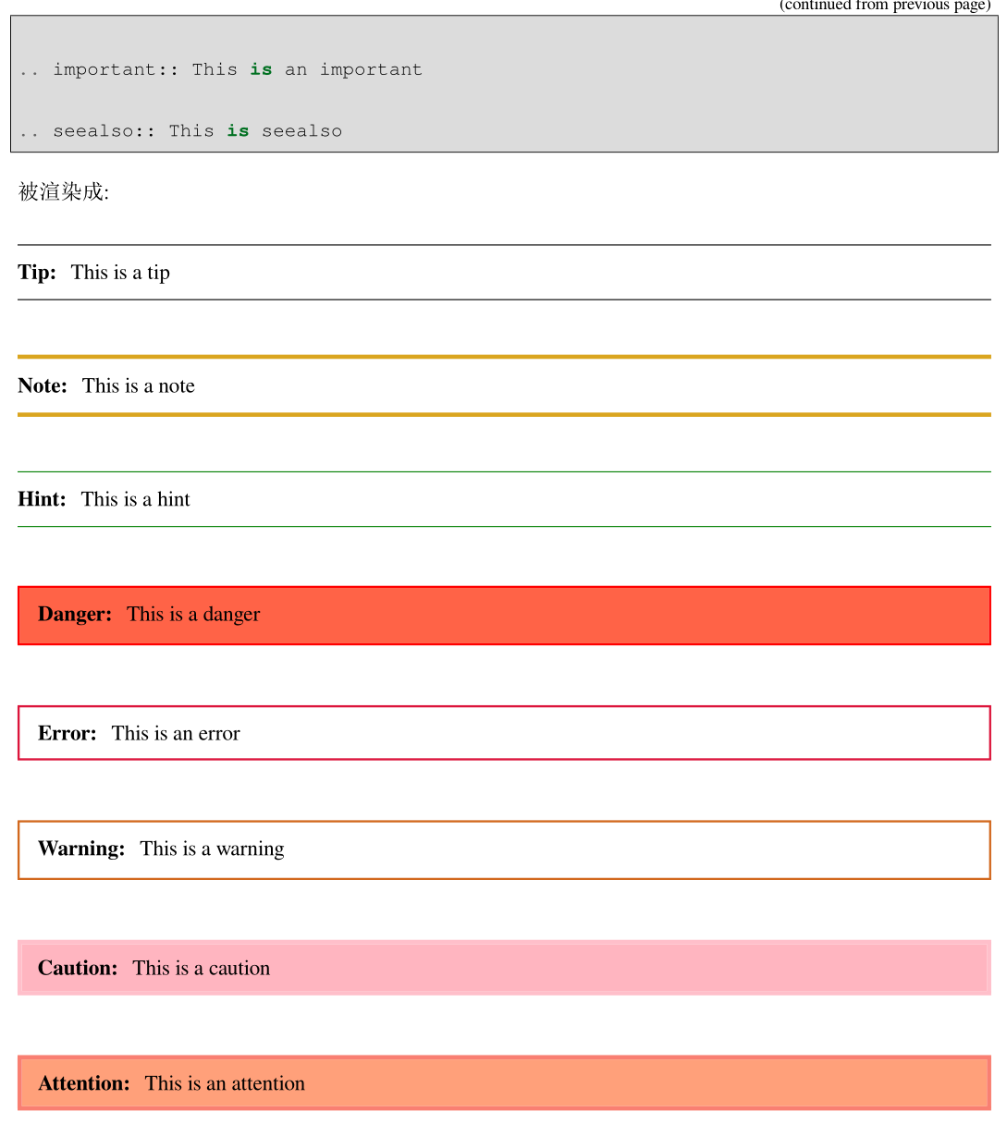The image size is (1007, 1124).
Task: Click the "This is a danger" text
Action: [193, 615]
